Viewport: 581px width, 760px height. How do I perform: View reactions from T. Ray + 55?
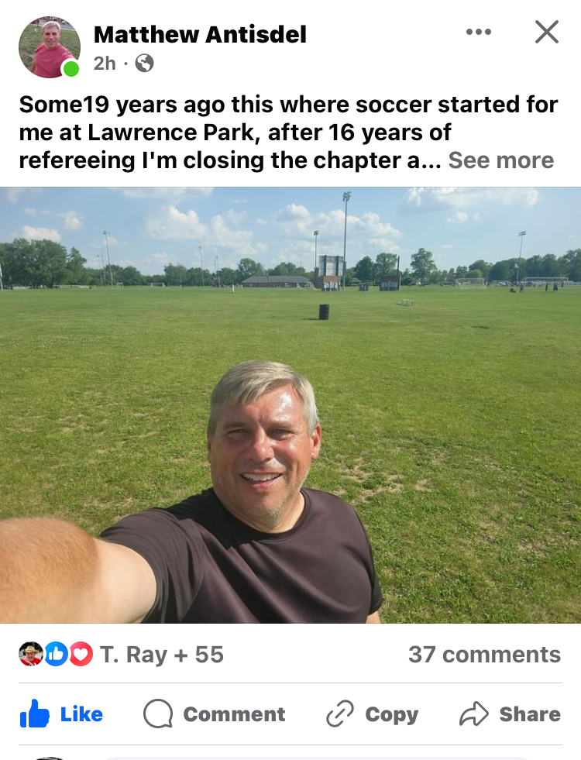coord(161,655)
